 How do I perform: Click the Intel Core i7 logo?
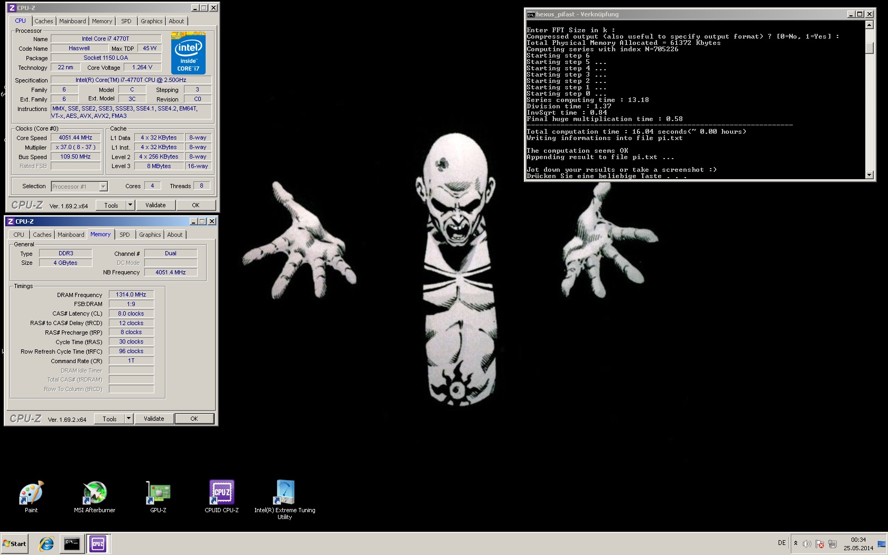click(188, 53)
